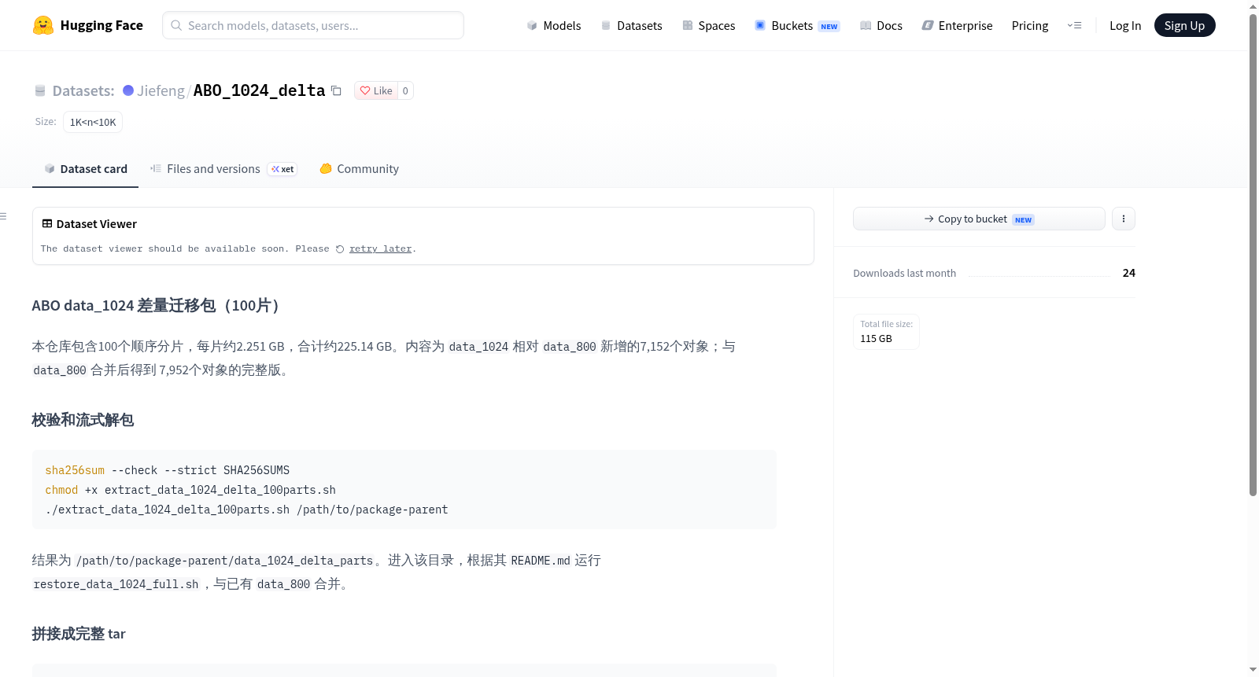Screen dimensions: 1259x677
Task: Click the Datasets: breadcrumb label
Action: [83, 90]
